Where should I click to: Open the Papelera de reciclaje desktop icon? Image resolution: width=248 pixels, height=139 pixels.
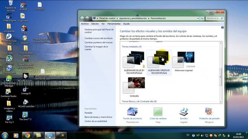[x=10, y=6]
